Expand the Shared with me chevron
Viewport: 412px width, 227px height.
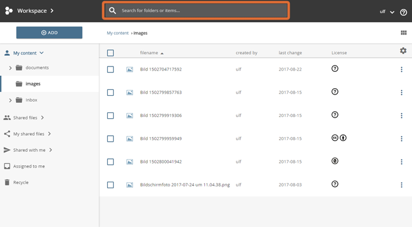51,150
